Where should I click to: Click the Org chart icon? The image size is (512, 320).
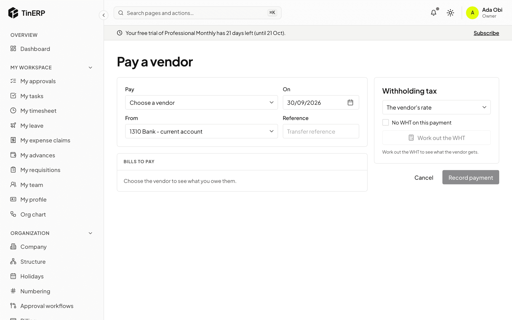13,214
